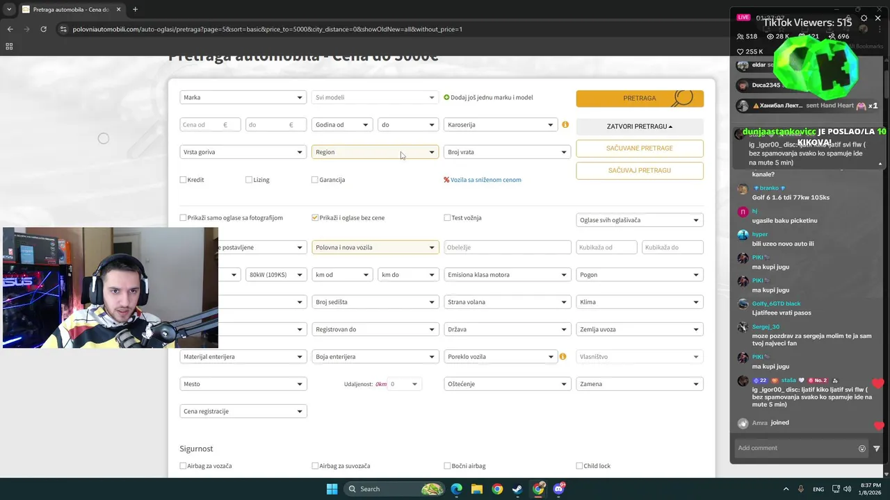Open Discord from the taskbar
This screenshot has height=500, width=890.
[x=559, y=489]
